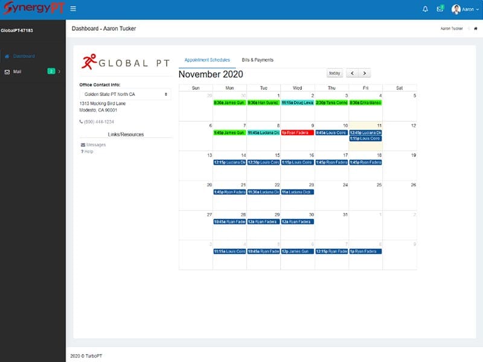The width and height of the screenshot is (483, 362).
Task: Open the red 1p Ryan Fadera appointment
Action: coord(297,133)
